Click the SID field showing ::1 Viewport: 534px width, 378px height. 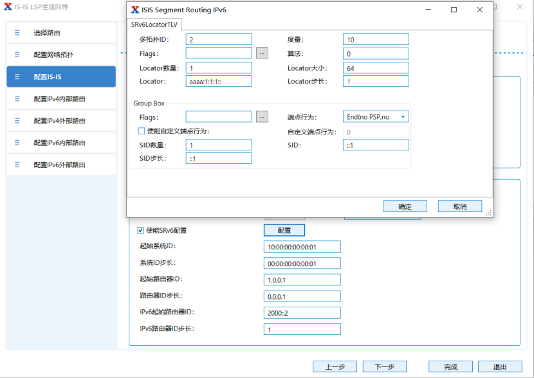pyautogui.click(x=376, y=145)
